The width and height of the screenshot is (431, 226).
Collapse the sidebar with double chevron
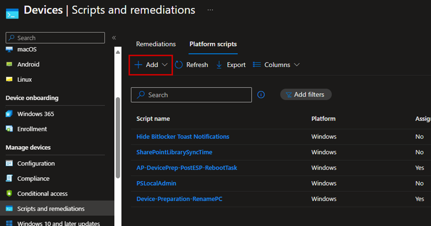pyautogui.click(x=114, y=38)
